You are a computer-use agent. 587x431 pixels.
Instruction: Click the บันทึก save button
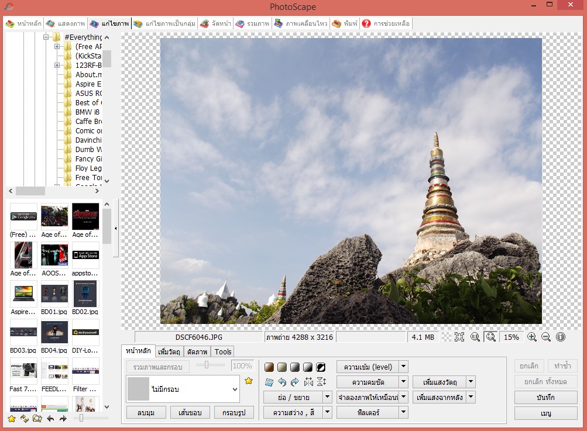tap(545, 397)
